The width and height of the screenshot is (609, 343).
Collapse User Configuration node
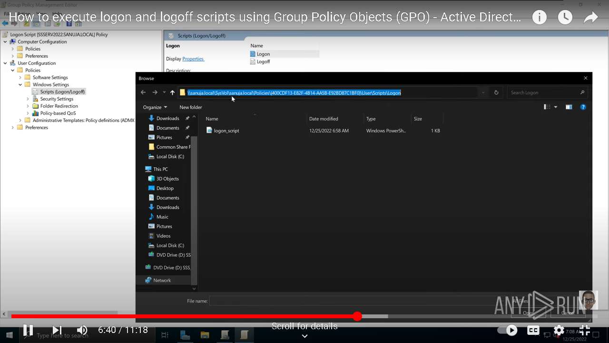pos(6,63)
